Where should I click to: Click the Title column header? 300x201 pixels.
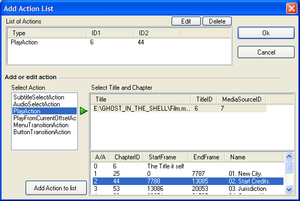(141, 99)
